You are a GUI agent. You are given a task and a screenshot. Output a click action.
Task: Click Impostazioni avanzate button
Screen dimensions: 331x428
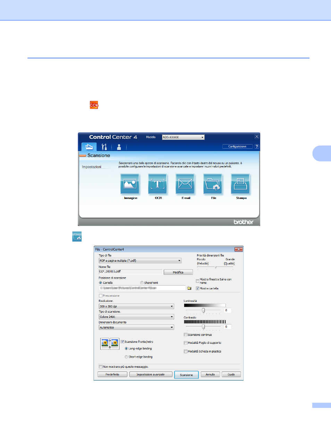click(151, 375)
